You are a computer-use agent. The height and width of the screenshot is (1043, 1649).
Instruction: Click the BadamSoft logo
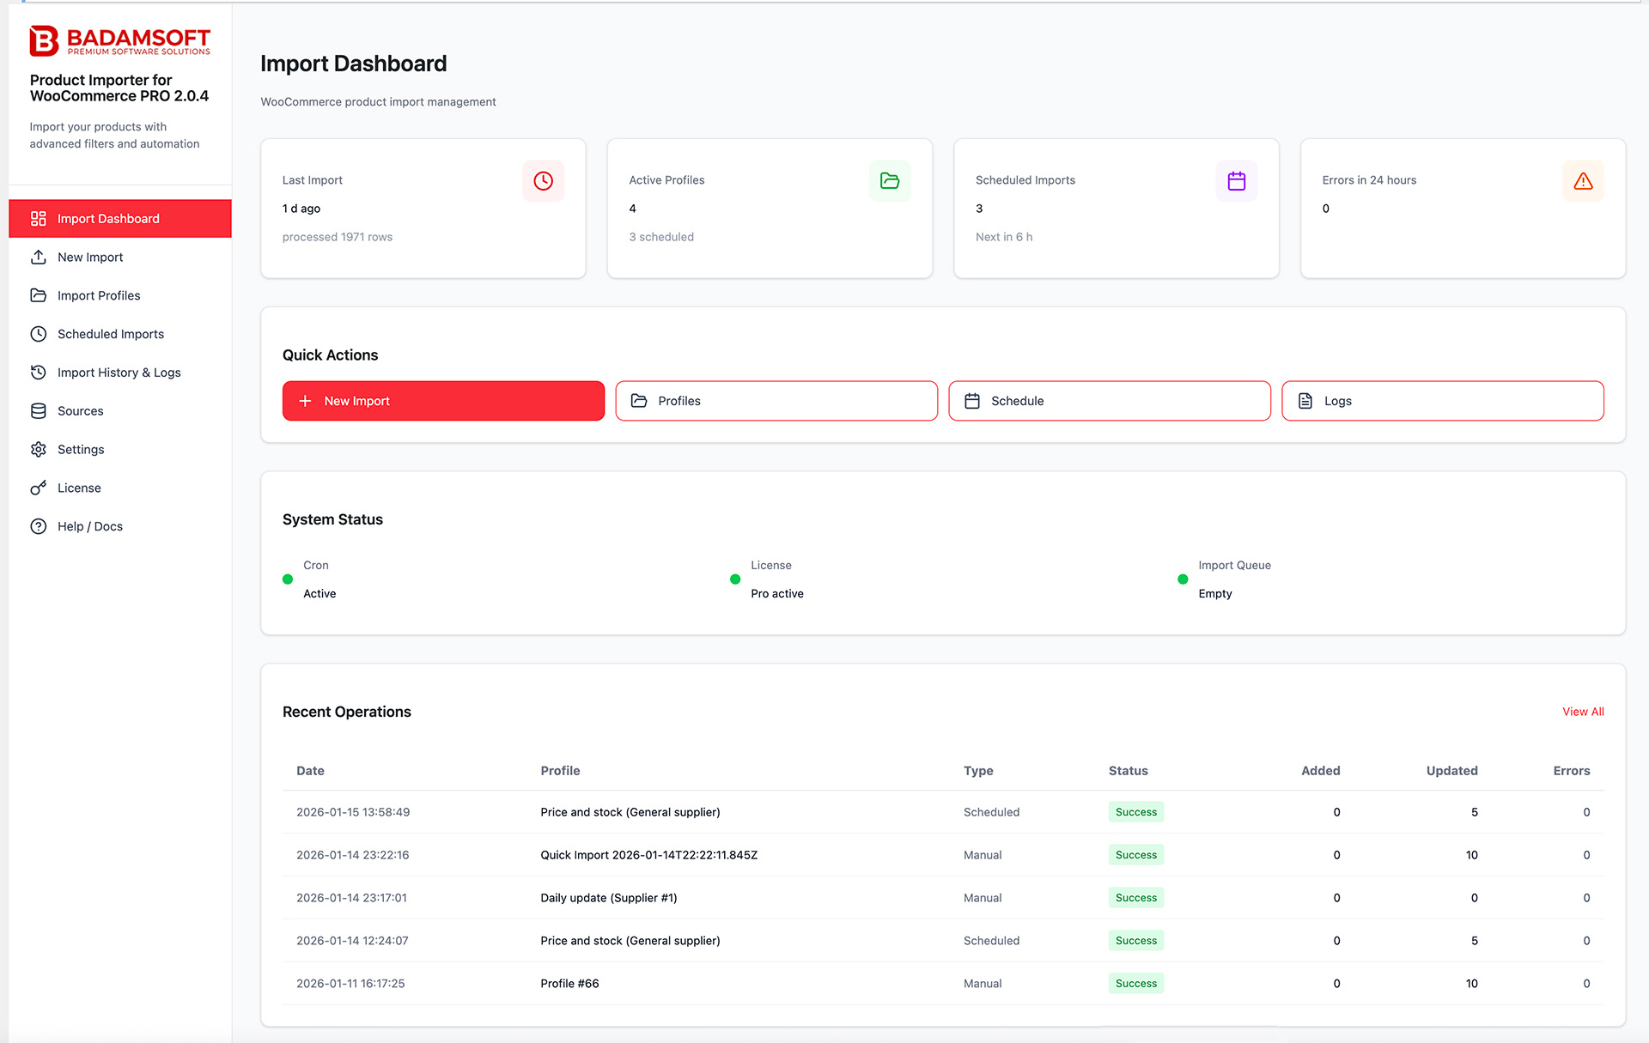click(x=119, y=40)
